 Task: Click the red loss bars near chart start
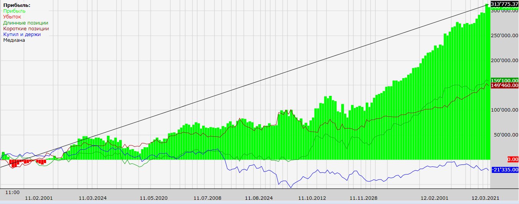point(27,163)
